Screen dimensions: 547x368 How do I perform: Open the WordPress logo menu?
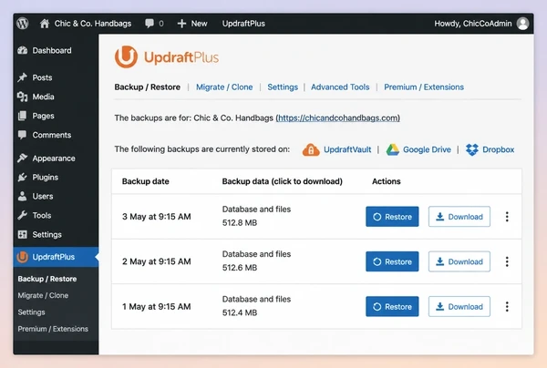tap(23, 24)
